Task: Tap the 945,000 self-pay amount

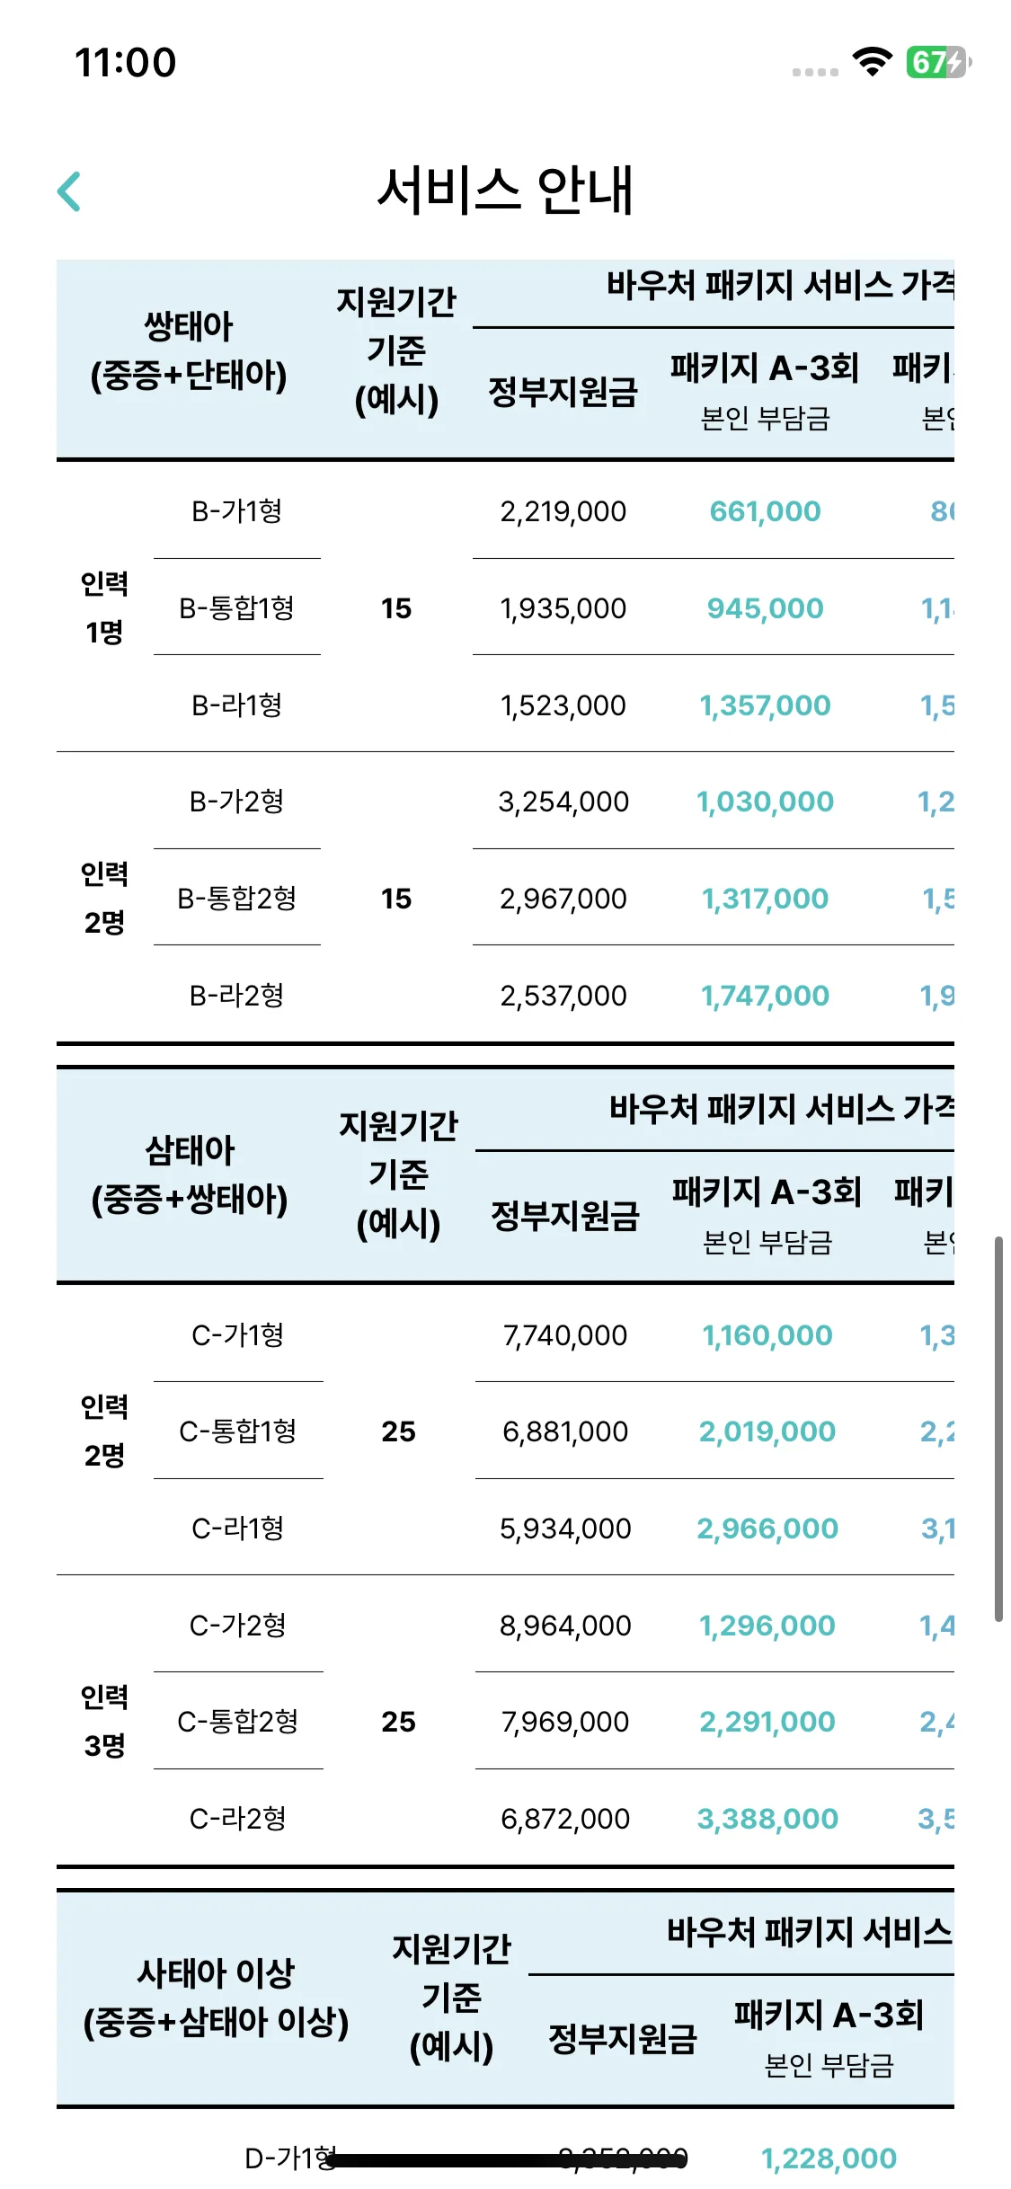Action: tap(765, 608)
